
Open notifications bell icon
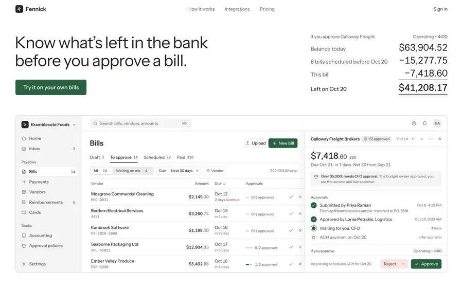coord(424,123)
